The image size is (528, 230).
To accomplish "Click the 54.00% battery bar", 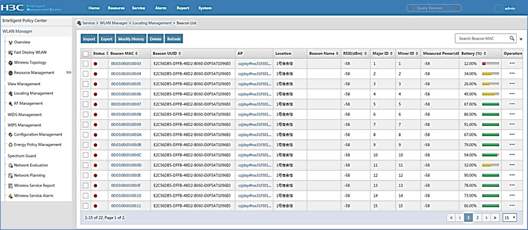I will coord(491,155).
